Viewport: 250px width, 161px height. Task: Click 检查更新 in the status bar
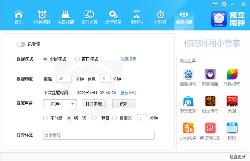(238, 157)
